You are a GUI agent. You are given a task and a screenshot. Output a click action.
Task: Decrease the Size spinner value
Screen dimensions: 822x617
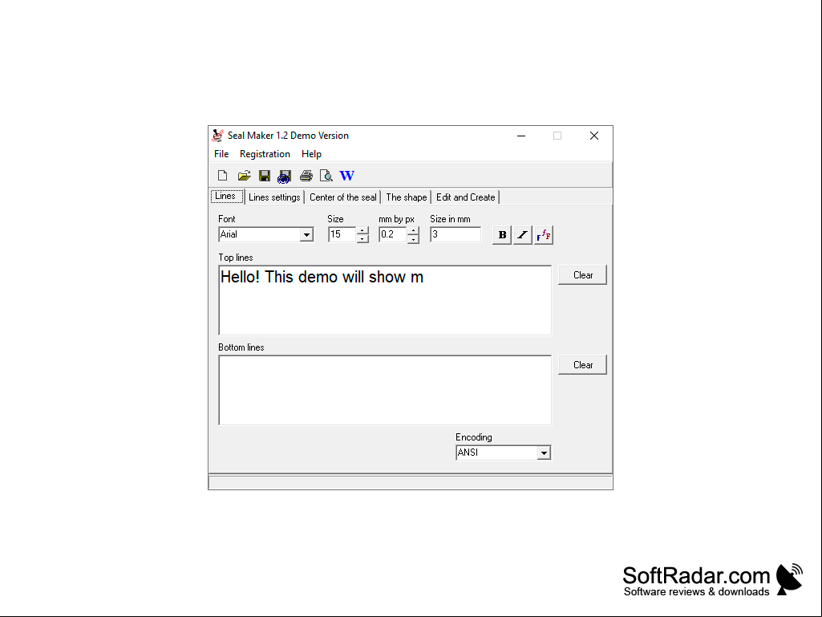pyautogui.click(x=362, y=239)
